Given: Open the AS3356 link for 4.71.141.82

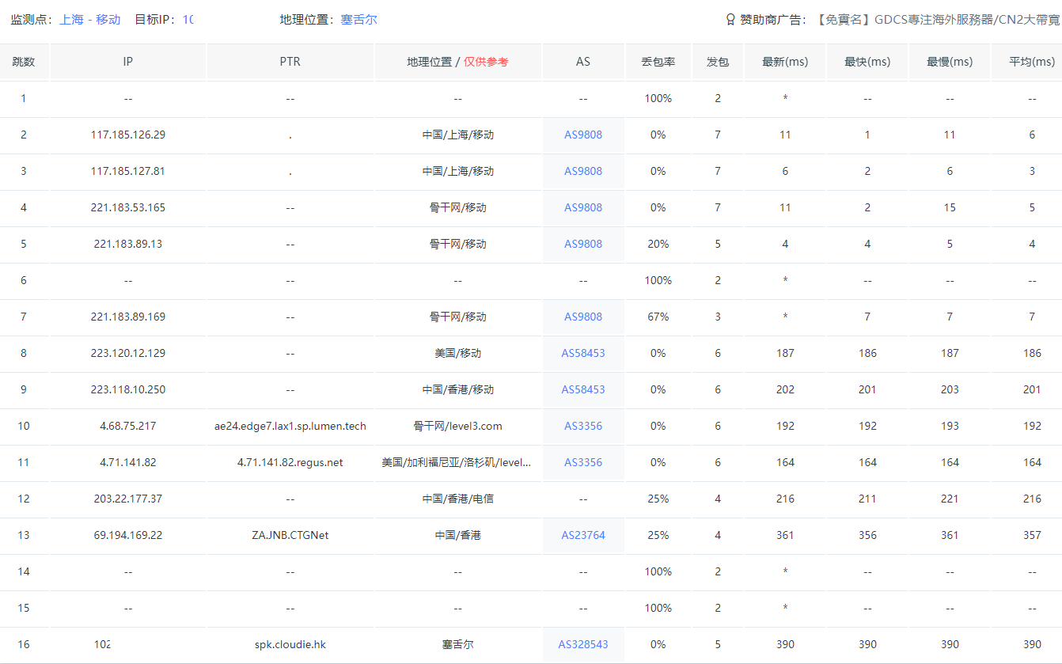Looking at the screenshot, I should [583, 462].
